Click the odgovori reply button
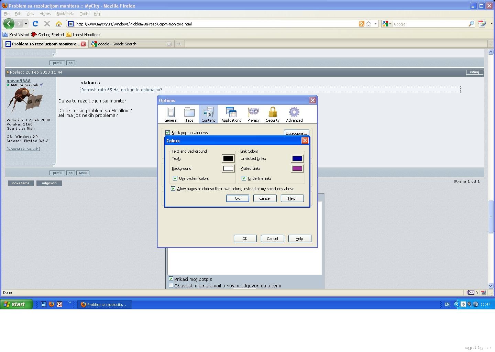Viewport: 495px width, 352px height. pyautogui.click(x=49, y=183)
